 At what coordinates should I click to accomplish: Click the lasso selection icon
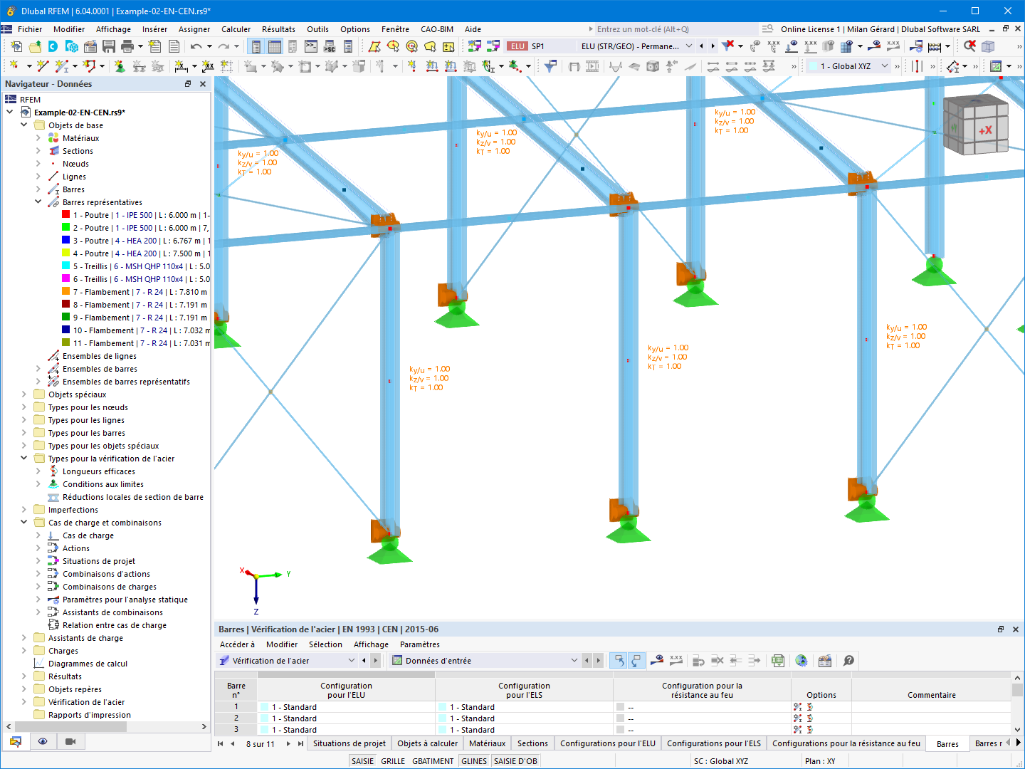click(x=430, y=46)
